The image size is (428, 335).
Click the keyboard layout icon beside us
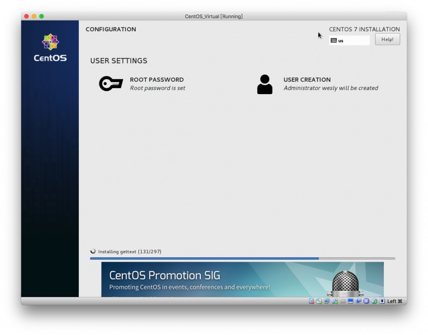pos(333,40)
